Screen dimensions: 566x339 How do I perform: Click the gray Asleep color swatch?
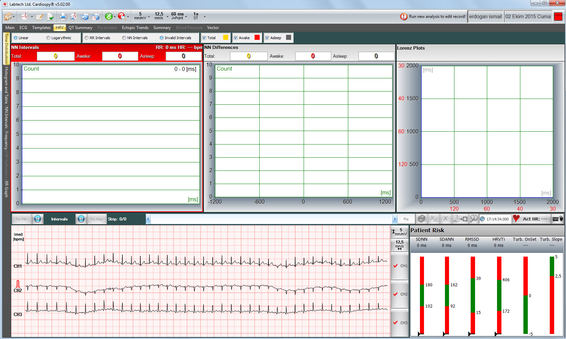click(x=288, y=37)
